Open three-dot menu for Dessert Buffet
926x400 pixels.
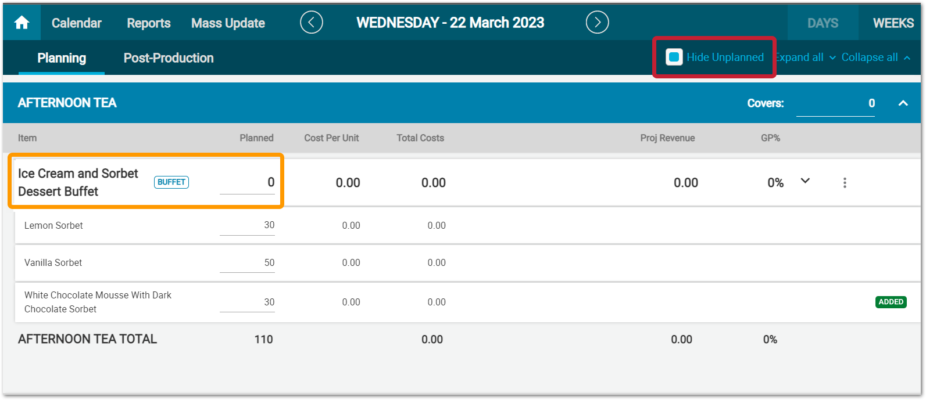(x=845, y=183)
